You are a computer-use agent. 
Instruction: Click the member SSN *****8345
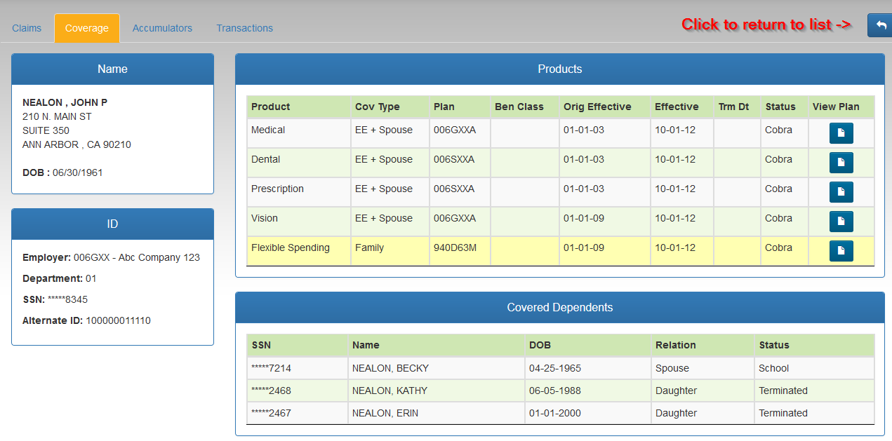tap(55, 299)
